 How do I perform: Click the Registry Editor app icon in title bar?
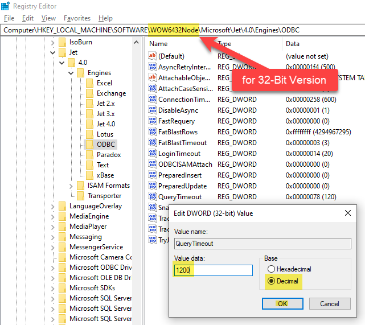tap(5, 6)
